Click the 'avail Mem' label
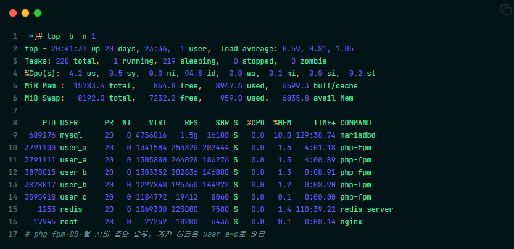The image size is (514, 249). point(333,98)
